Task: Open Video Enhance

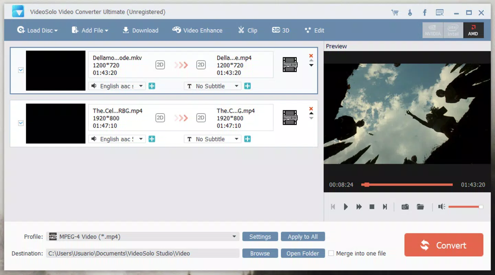Action: 198,30
